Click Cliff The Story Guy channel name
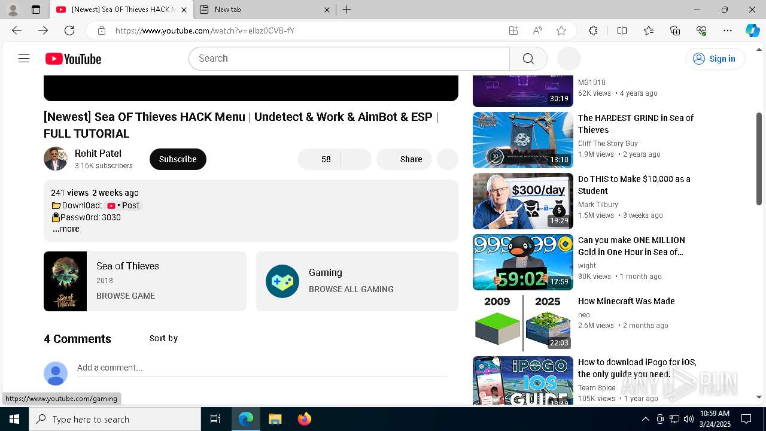 pyautogui.click(x=608, y=144)
